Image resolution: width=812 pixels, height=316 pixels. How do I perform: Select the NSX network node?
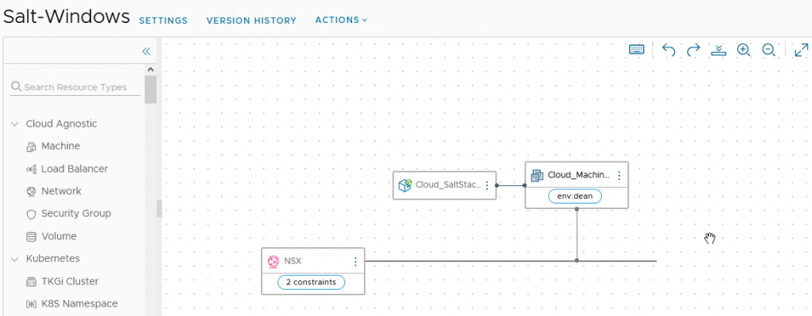point(312,271)
